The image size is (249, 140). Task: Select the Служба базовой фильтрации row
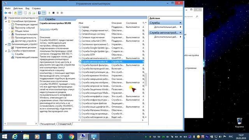coord(111,65)
